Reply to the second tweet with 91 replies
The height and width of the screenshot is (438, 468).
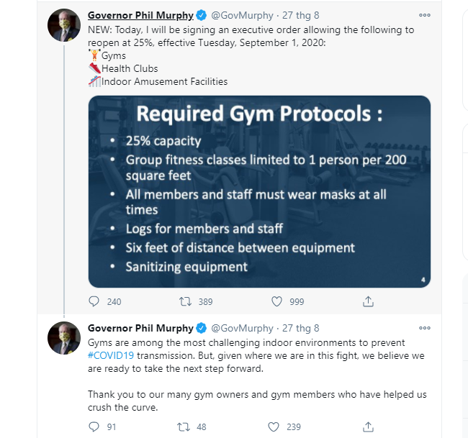[94, 426]
